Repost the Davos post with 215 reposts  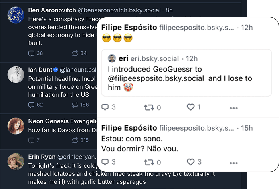(x=75, y=140)
